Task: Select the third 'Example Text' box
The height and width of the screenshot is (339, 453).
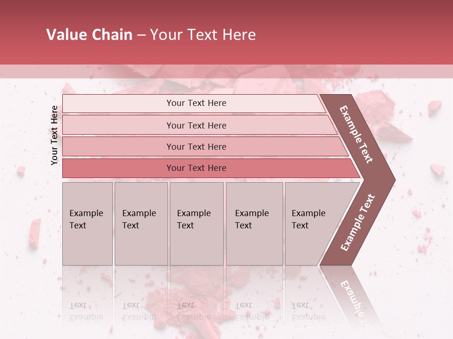Action: click(196, 224)
